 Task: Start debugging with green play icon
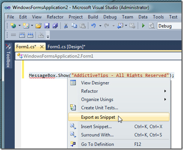pos(143,26)
